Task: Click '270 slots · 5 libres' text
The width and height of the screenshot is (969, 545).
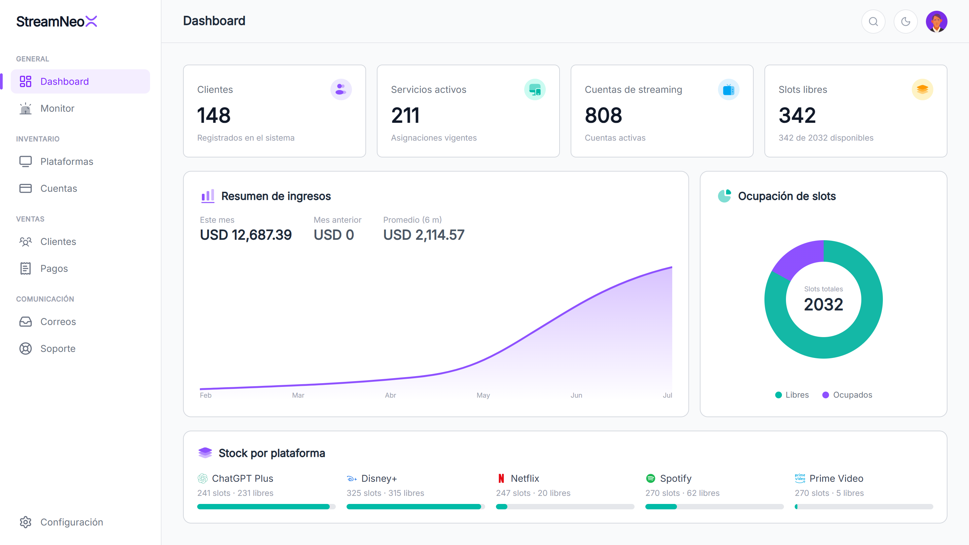Action: tap(829, 493)
